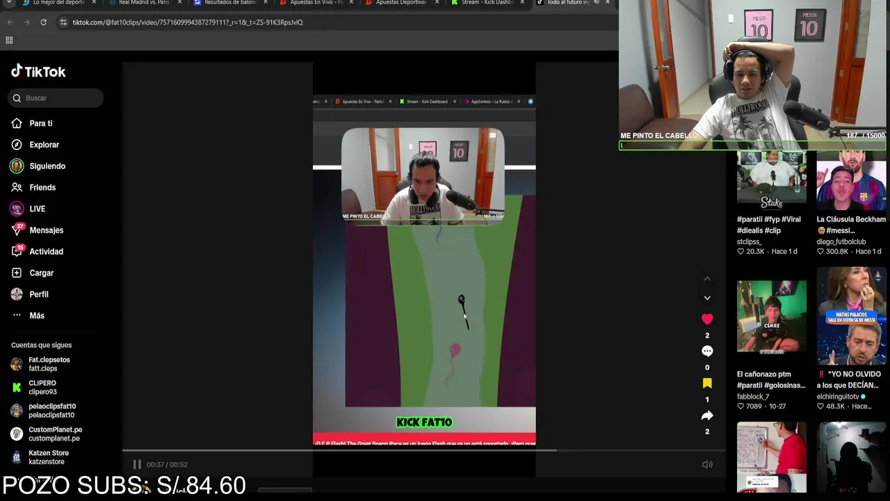Viewport: 890px width, 501px height.
Task: Click the site info icon in address bar
Action: (x=63, y=22)
